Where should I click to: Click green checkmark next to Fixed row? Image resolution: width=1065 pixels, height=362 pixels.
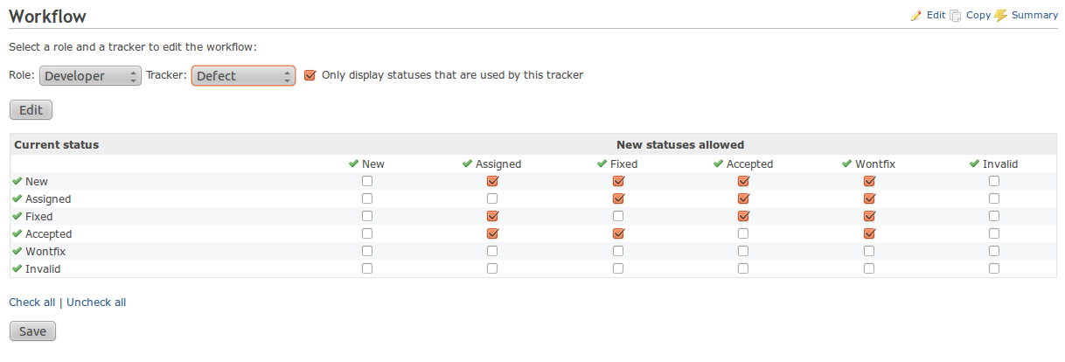(17, 216)
